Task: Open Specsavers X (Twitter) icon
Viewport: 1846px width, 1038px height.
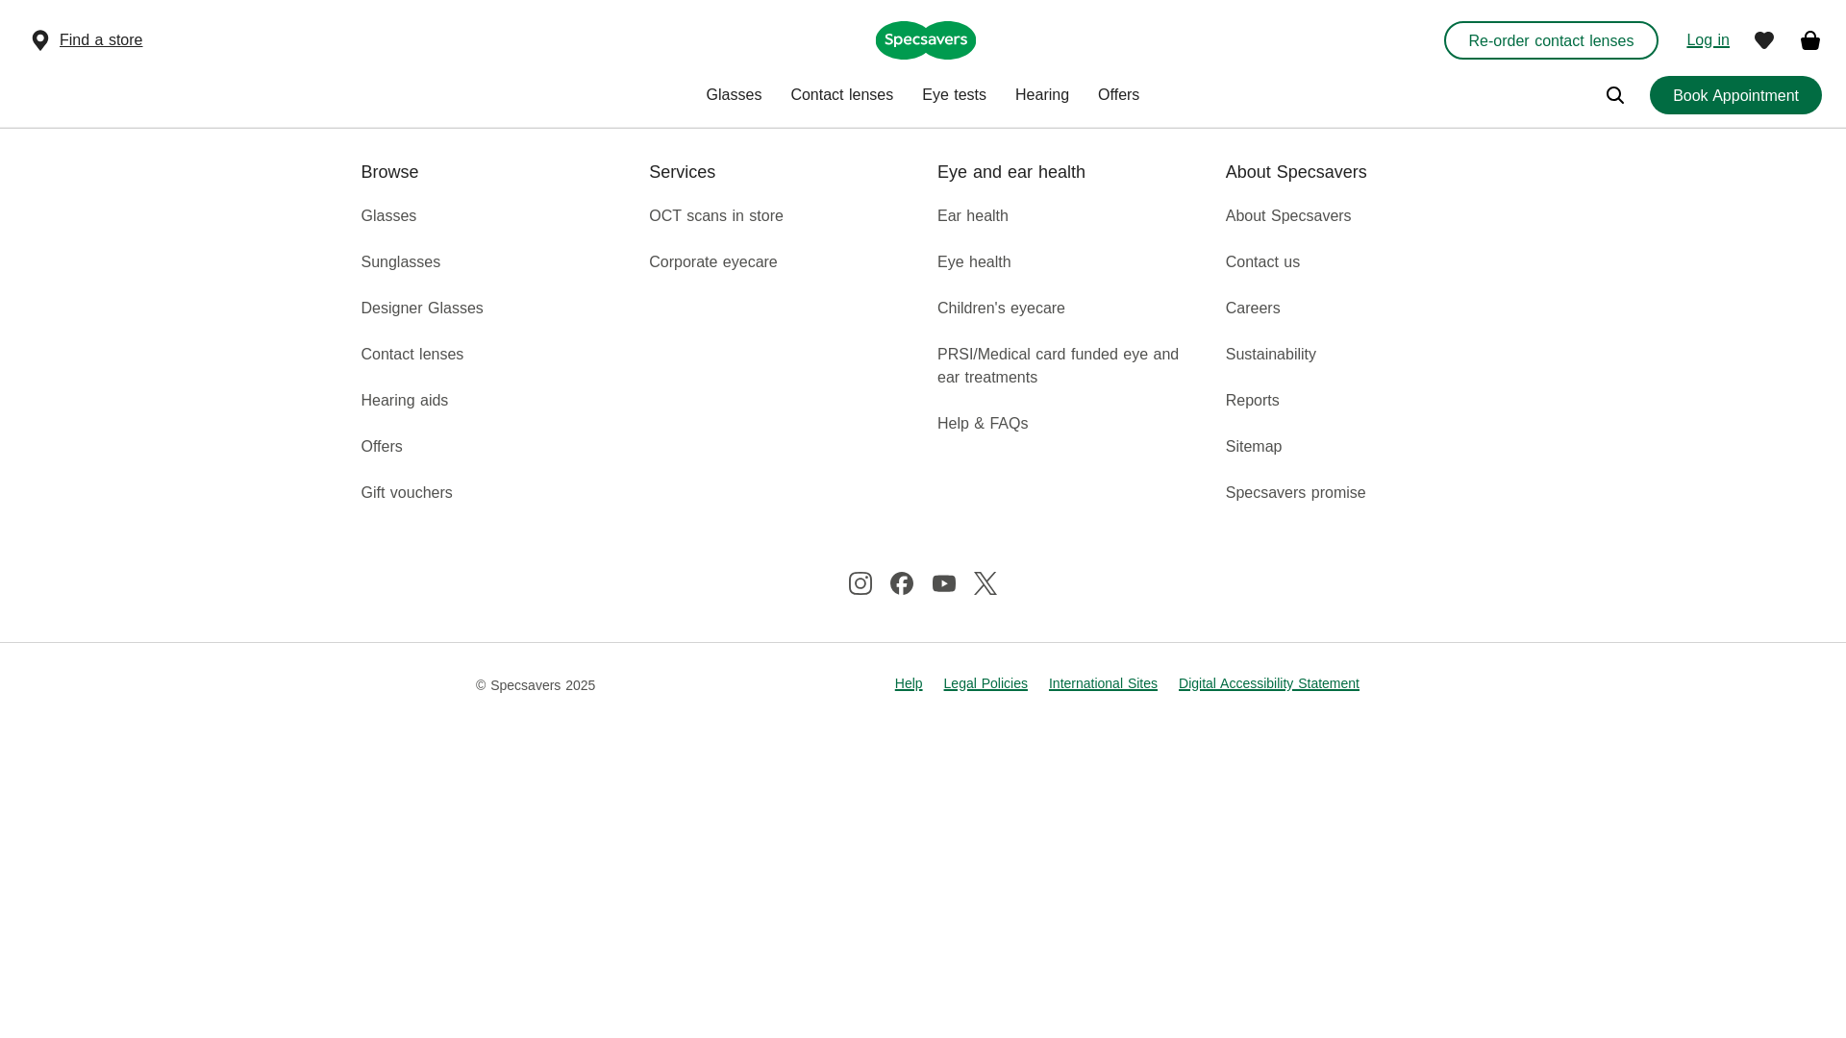Action: (x=985, y=583)
